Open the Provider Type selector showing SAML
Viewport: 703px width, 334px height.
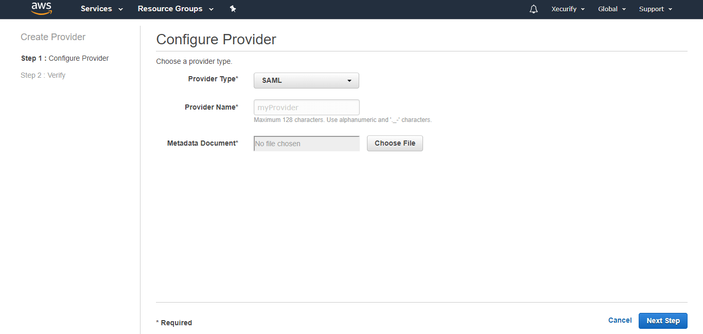click(x=306, y=80)
